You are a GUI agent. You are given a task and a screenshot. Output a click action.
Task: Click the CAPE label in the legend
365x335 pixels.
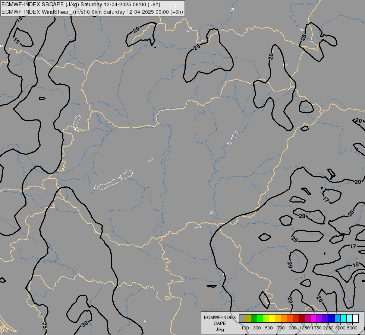(220, 323)
